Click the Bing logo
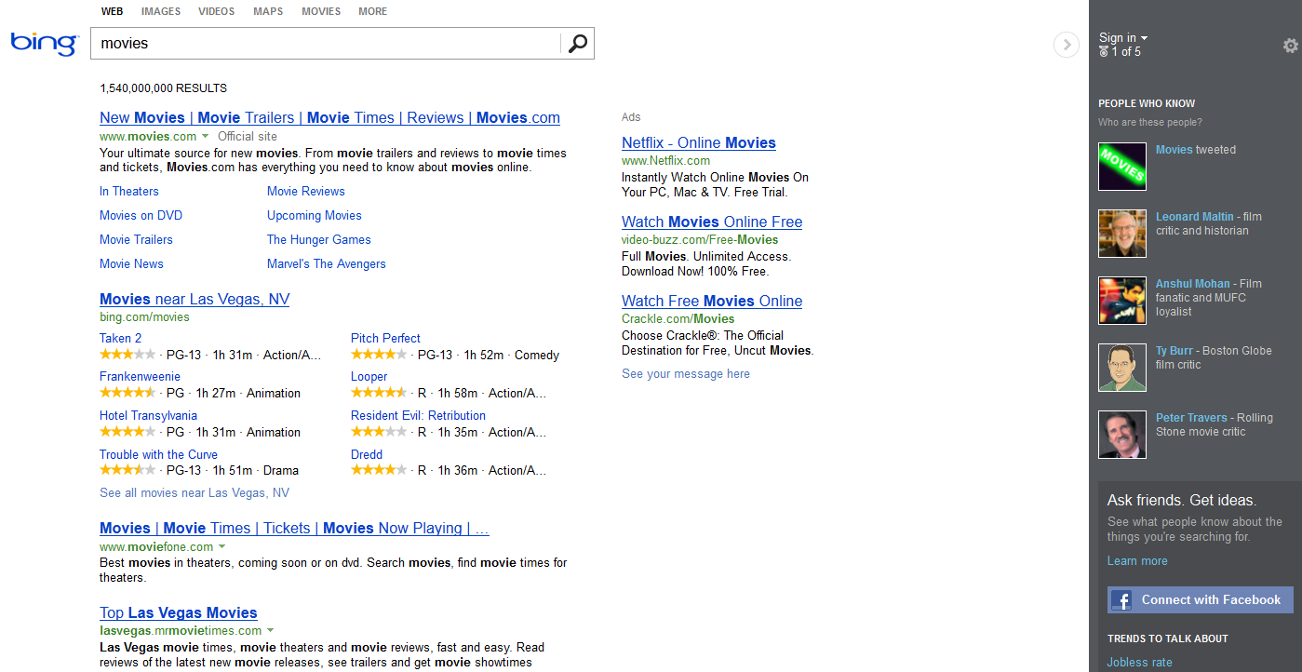 click(x=44, y=43)
